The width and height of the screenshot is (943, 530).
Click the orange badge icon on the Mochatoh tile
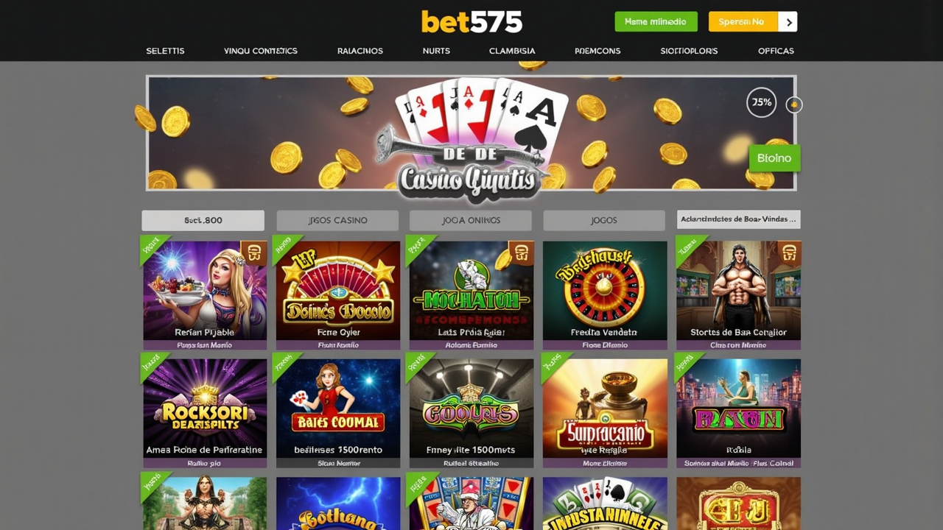tap(522, 253)
